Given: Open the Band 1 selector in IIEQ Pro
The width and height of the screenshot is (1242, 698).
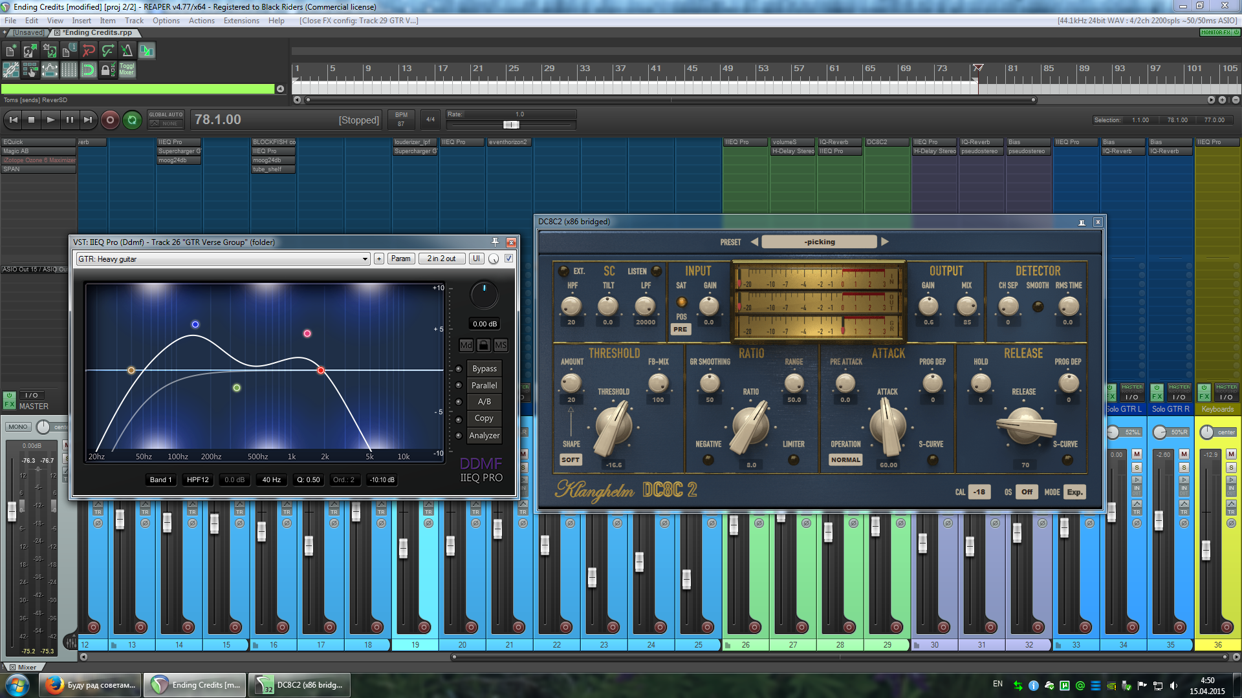Looking at the screenshot, I should coord(161,480).
